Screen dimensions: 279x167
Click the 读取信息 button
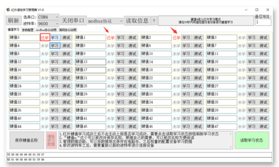coord(137,21)
